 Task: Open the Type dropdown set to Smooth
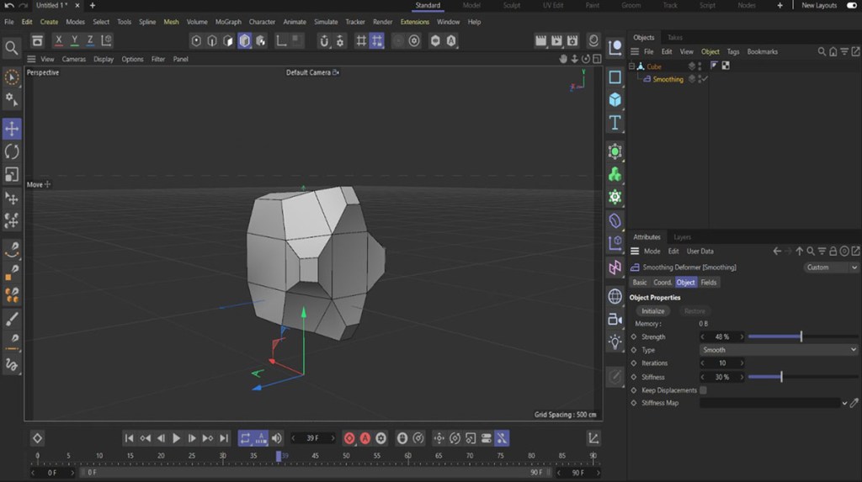pyautogui.click(x=779, y=350)
